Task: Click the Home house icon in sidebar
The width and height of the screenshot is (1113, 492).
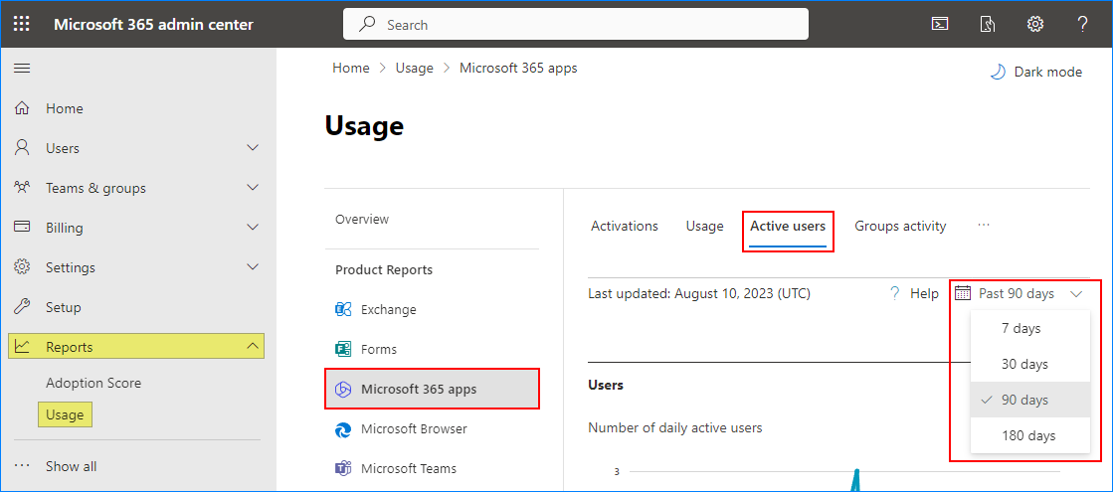Action: pos(22,108)
